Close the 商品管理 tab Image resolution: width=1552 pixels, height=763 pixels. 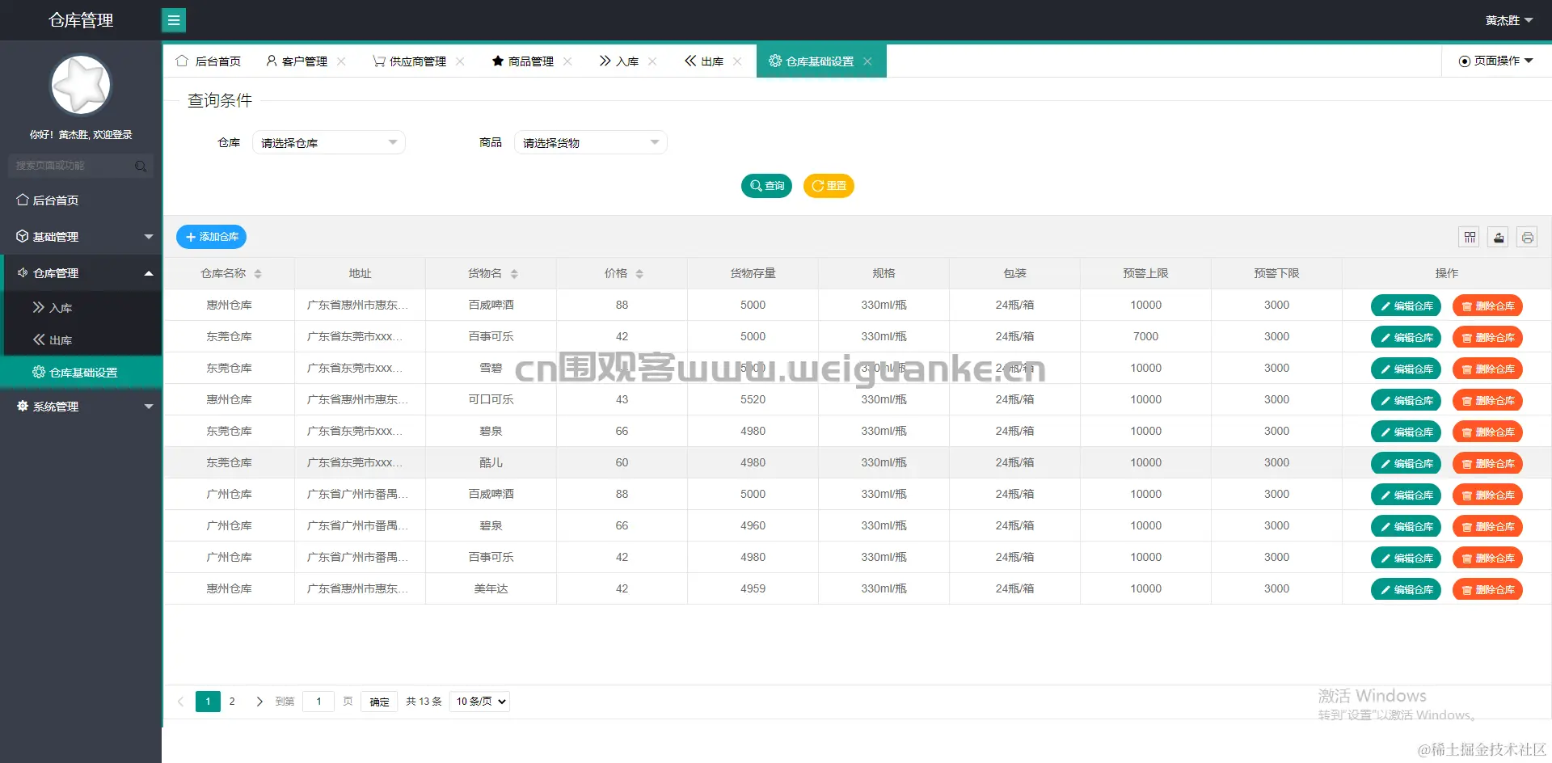coord(567,61)
